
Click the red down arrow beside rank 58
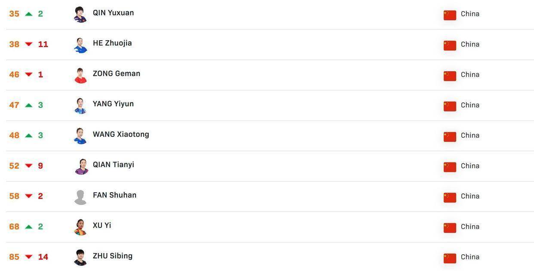[x=29, y=196]
